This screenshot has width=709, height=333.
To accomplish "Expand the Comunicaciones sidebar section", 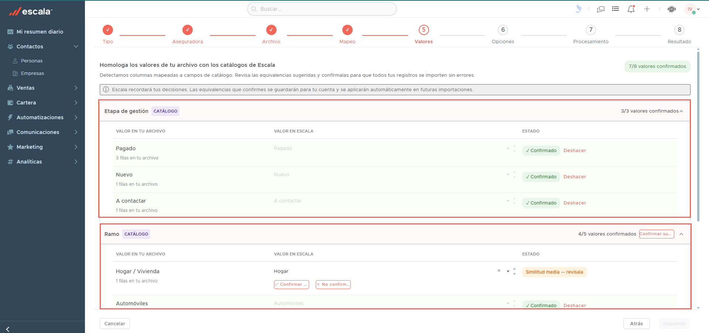I will [x=76, y=132].
